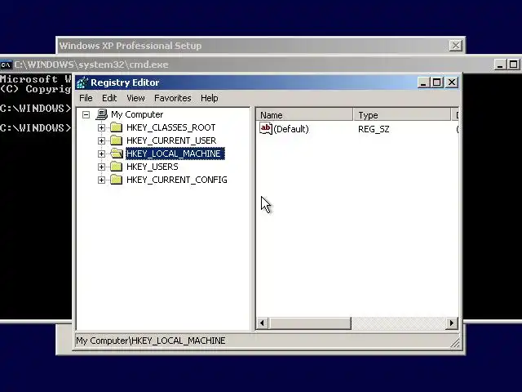The height and width of the screenshot is (392, 522).
Task: Maximize the cmd.exe window
Action: tap(513, 65)
